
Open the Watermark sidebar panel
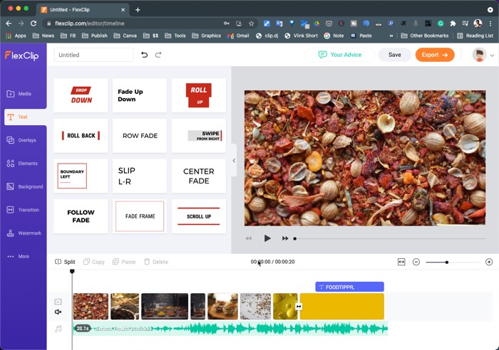24,233
